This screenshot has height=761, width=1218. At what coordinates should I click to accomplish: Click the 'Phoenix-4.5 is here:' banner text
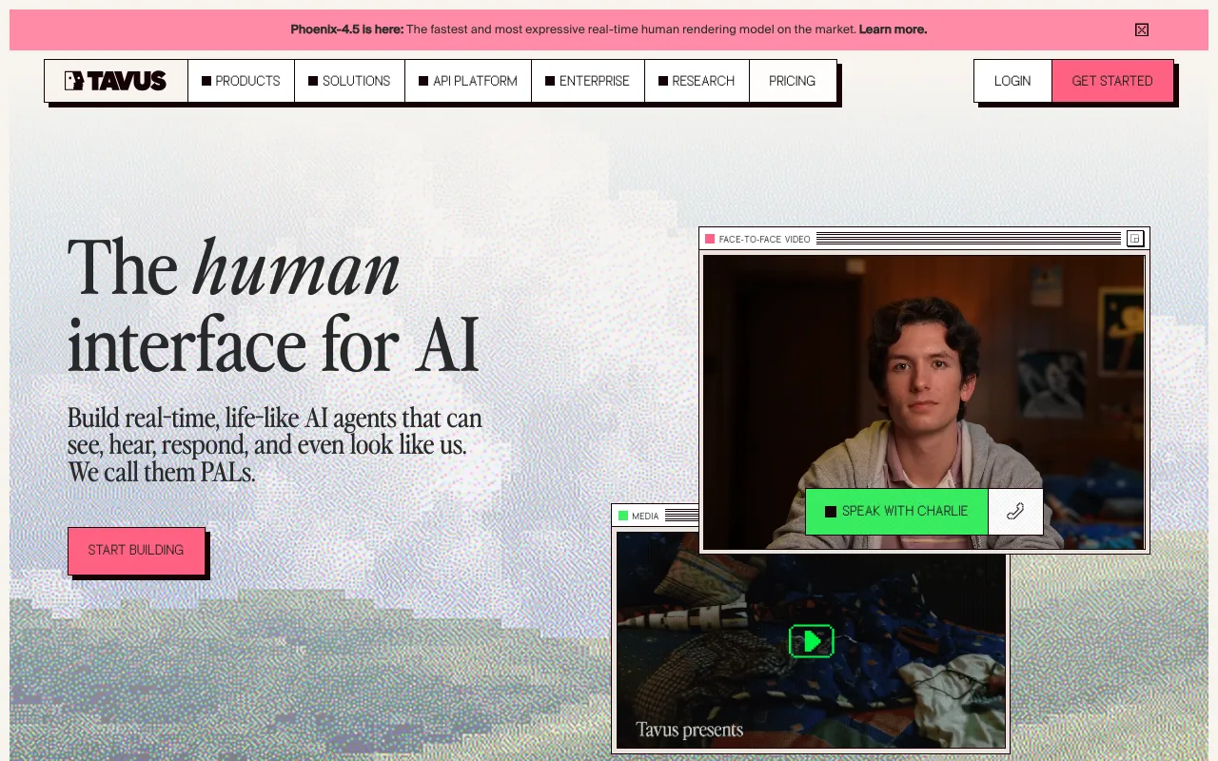347,29
